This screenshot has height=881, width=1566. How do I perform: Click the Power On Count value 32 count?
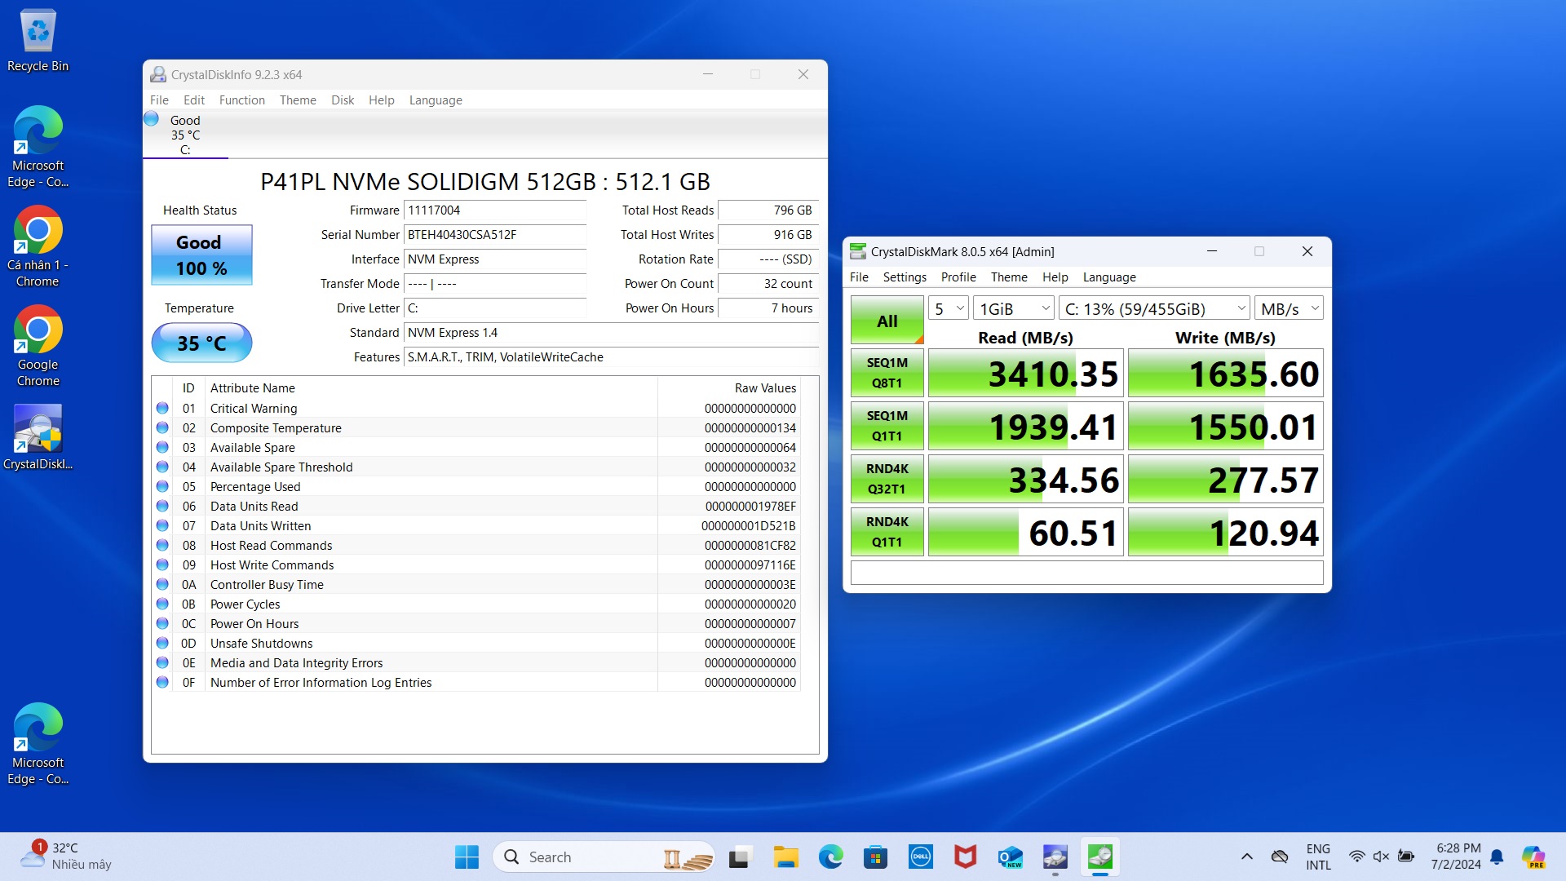point(768,283)
